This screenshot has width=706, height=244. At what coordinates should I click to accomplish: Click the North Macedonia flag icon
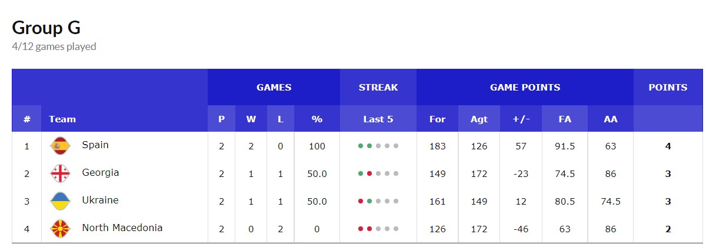pyautogui.click(x=60, y=228)
